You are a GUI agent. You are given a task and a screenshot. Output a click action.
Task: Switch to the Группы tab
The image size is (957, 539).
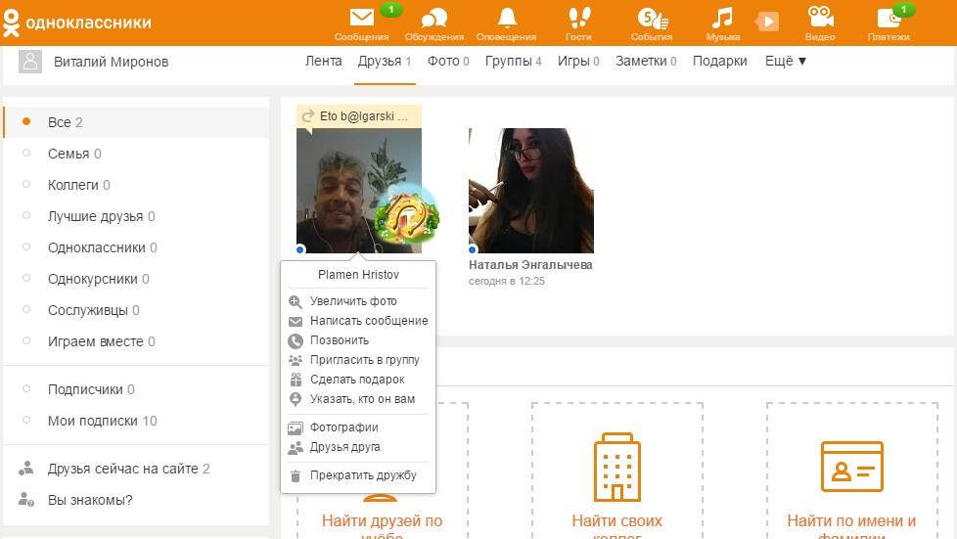pos(508,61)
